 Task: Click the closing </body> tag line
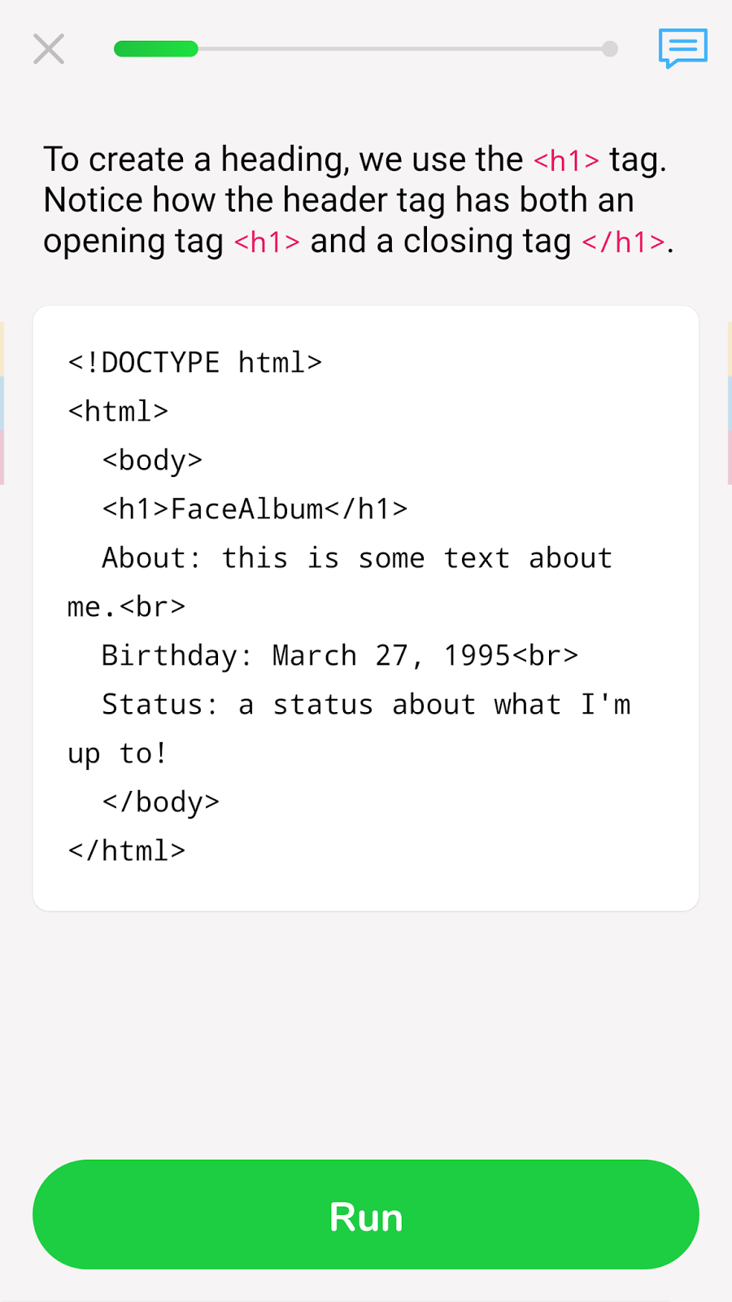click(161, 802)
